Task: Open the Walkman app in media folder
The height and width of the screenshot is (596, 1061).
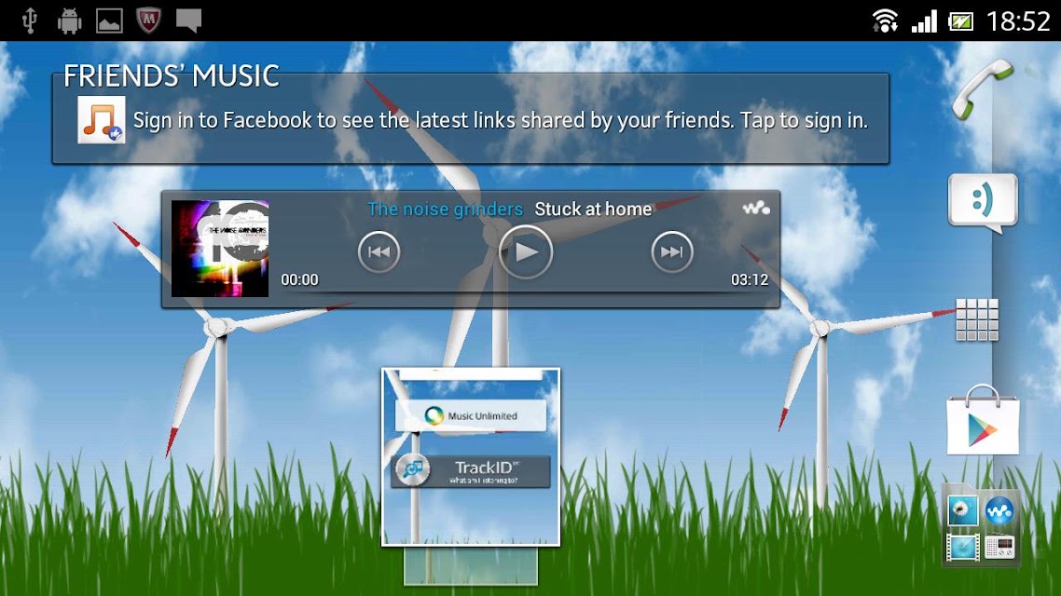Action: 999,511
